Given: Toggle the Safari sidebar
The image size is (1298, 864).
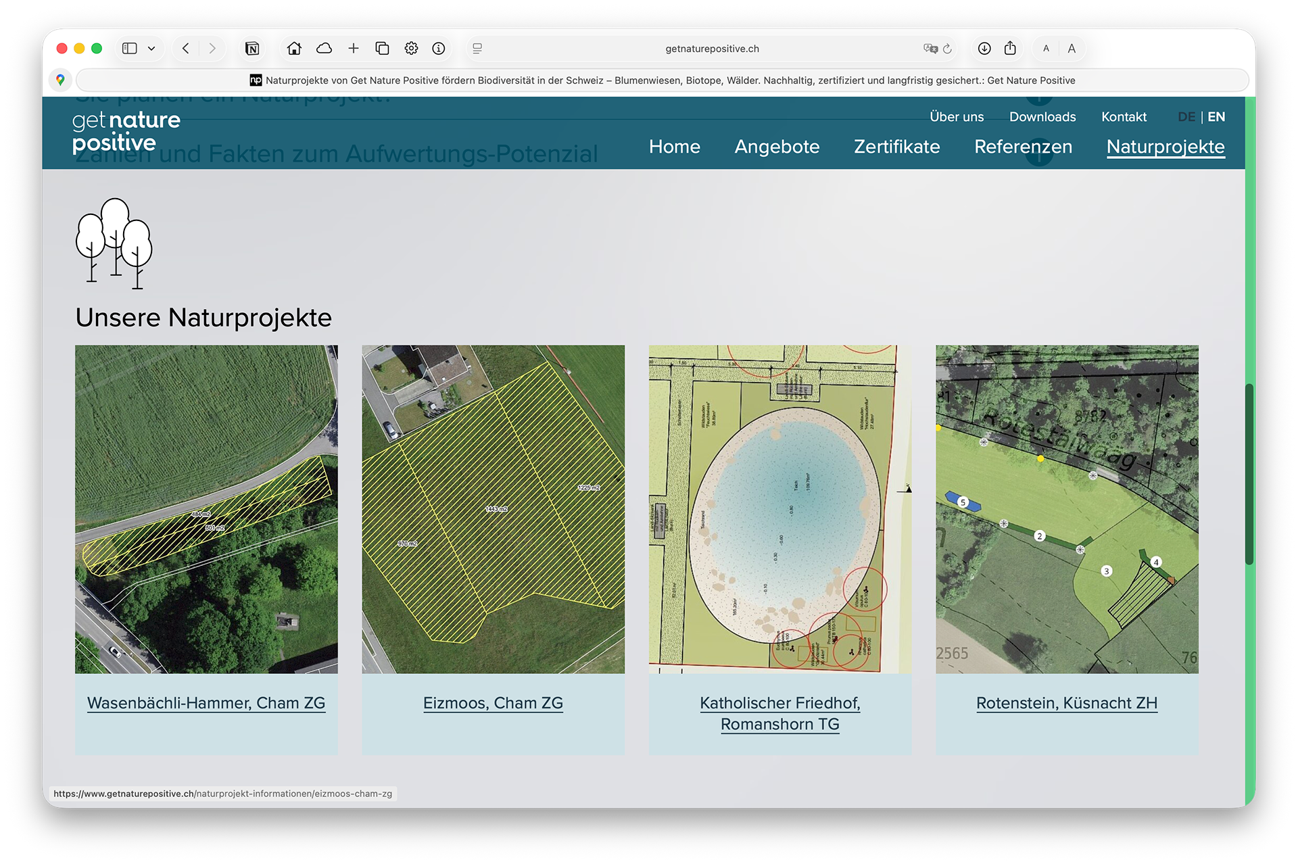Looking at the screenshot, I should 129,48.
